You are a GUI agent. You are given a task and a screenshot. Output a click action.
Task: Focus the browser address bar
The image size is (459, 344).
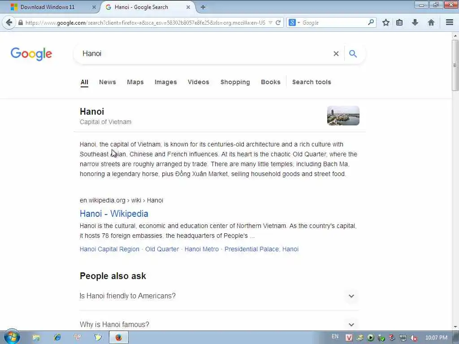[145, 22]
